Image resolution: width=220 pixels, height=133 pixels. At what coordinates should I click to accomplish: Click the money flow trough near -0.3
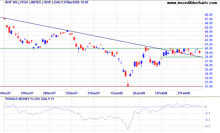[128, 129]
